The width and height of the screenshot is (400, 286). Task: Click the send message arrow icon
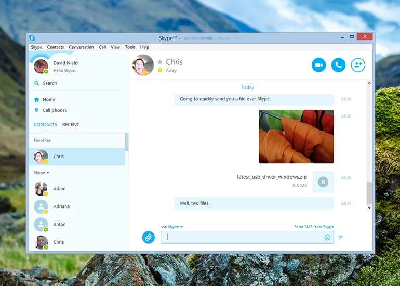(x=340, y=237)
